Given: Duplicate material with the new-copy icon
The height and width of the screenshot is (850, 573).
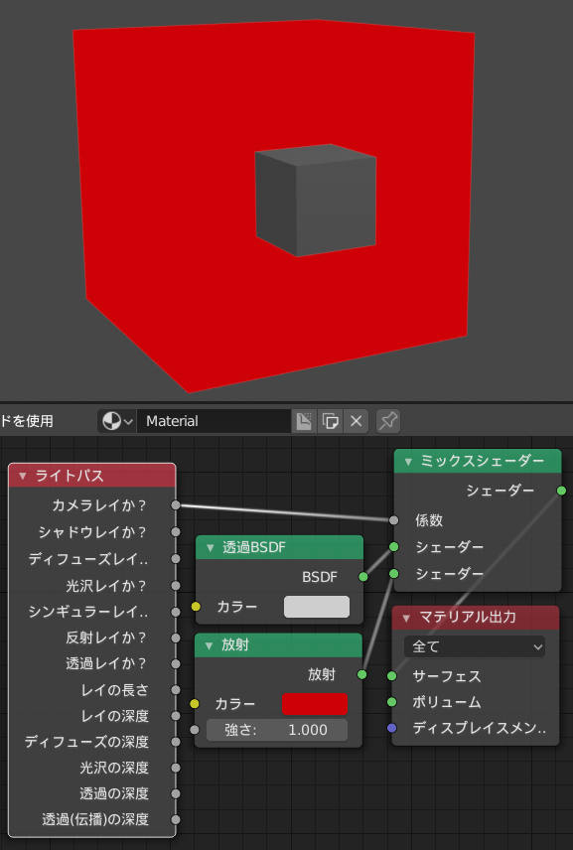Looking at the screenshot, I should pyautogui.click(x=330, y=421).
